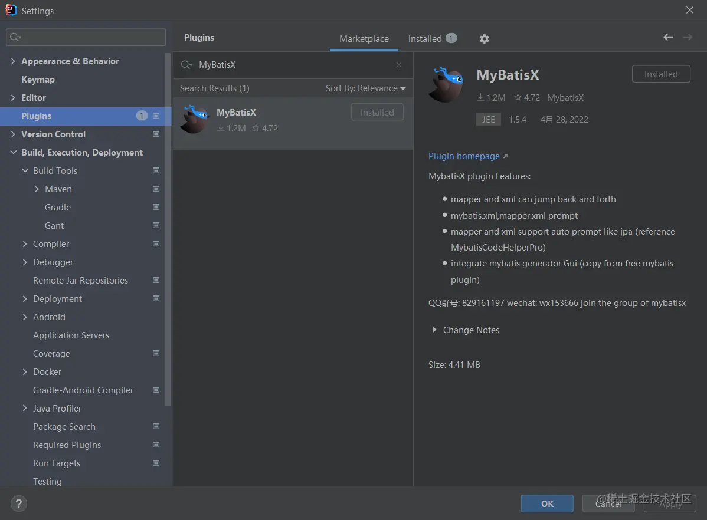Open Gradle settings page
The height and width of the screenshot is (520, 707).
coord(58,208)
